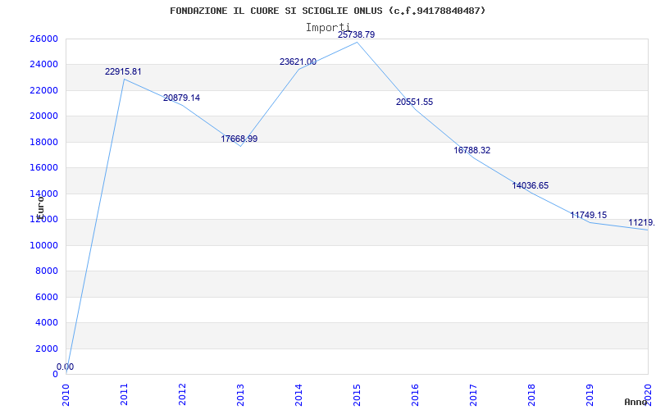Select the data label 17668.99

tap(239, 139)
